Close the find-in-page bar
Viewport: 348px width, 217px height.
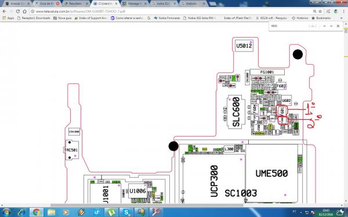point(338,26)
